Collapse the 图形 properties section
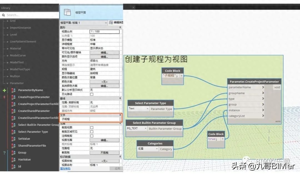Screen dimensions: 300x175 (x=120, y=27)
